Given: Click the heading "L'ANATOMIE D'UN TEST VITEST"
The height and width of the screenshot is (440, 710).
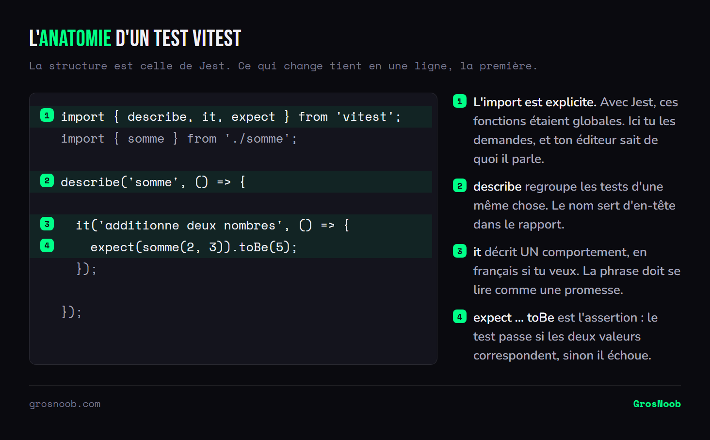Looking at the screenshot, I should point(135,38).
